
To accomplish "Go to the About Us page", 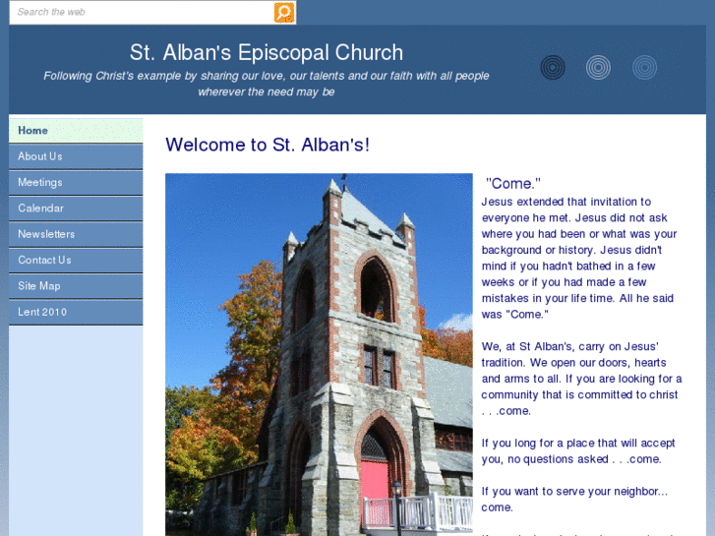I will coord(76,156).
